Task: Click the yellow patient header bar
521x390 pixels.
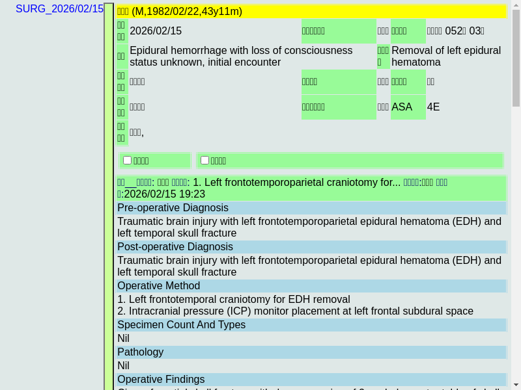Action: [311, 11]
